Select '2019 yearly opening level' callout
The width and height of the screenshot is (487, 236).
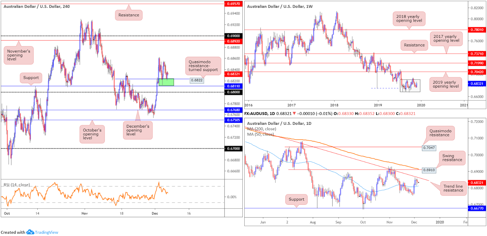point(446,84)
